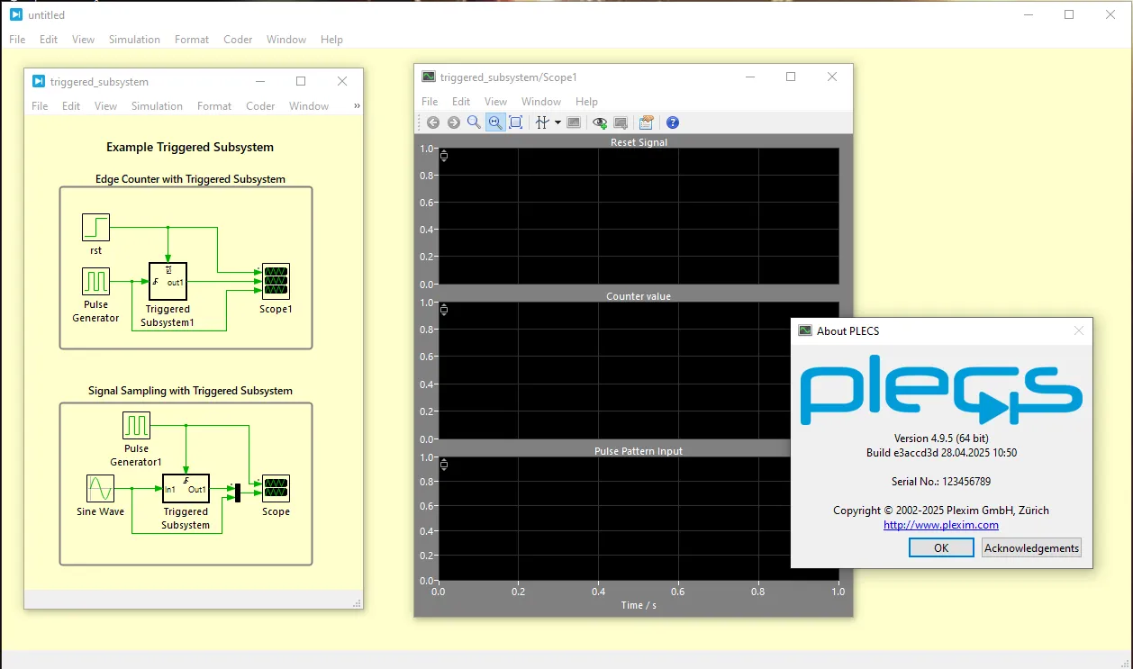Screen dimensions: 1133x669
Task: Click the blue Help question-mark icon
Action: 672,122
